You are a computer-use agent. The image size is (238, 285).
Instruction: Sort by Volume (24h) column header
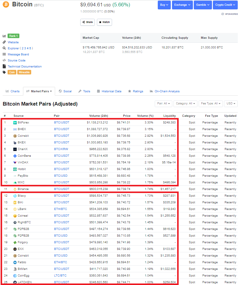99,116
